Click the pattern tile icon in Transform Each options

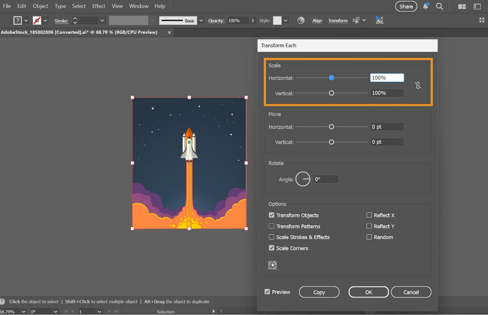[x=272, y=265]
